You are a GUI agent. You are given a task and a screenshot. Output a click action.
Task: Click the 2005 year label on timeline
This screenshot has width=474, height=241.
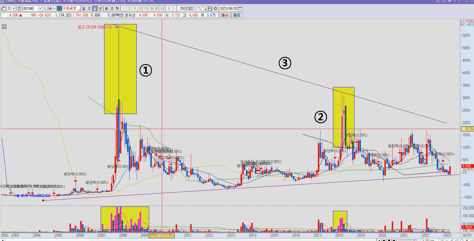click(58, 235)
